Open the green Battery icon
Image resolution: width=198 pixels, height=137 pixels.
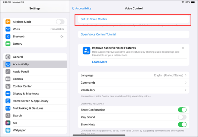(8, 44)
